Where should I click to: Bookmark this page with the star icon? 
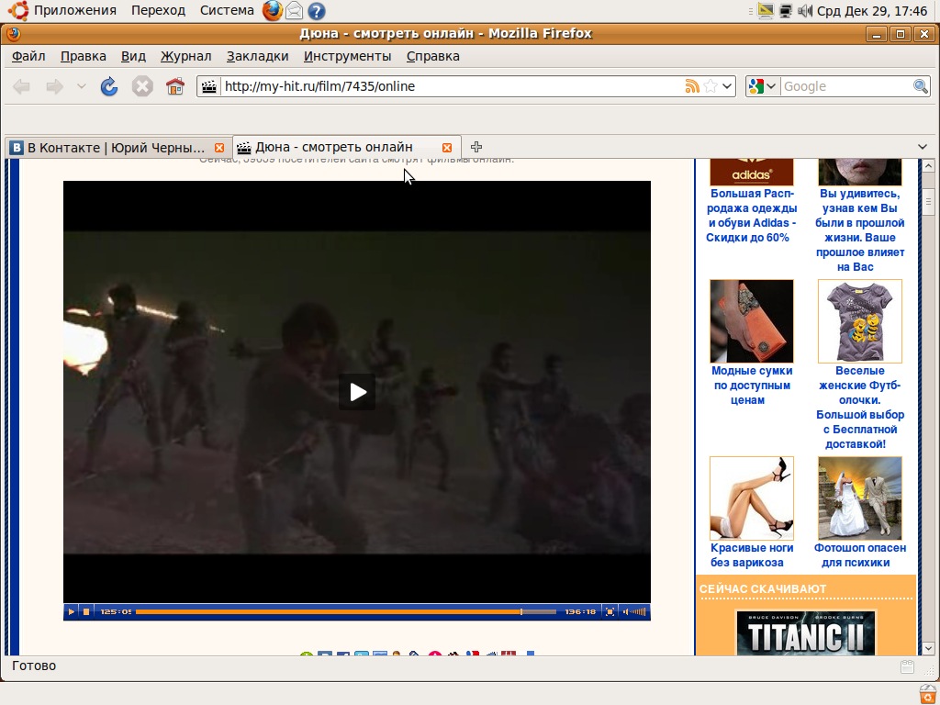(x=710, y=86)
